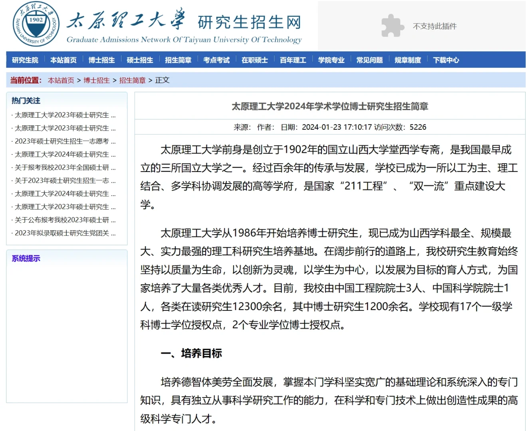Image resolution: width=526 pixels, height=431 pixels.
Task: Click the Taiyuan University of Technology round logo
Action: click(36, 24)
